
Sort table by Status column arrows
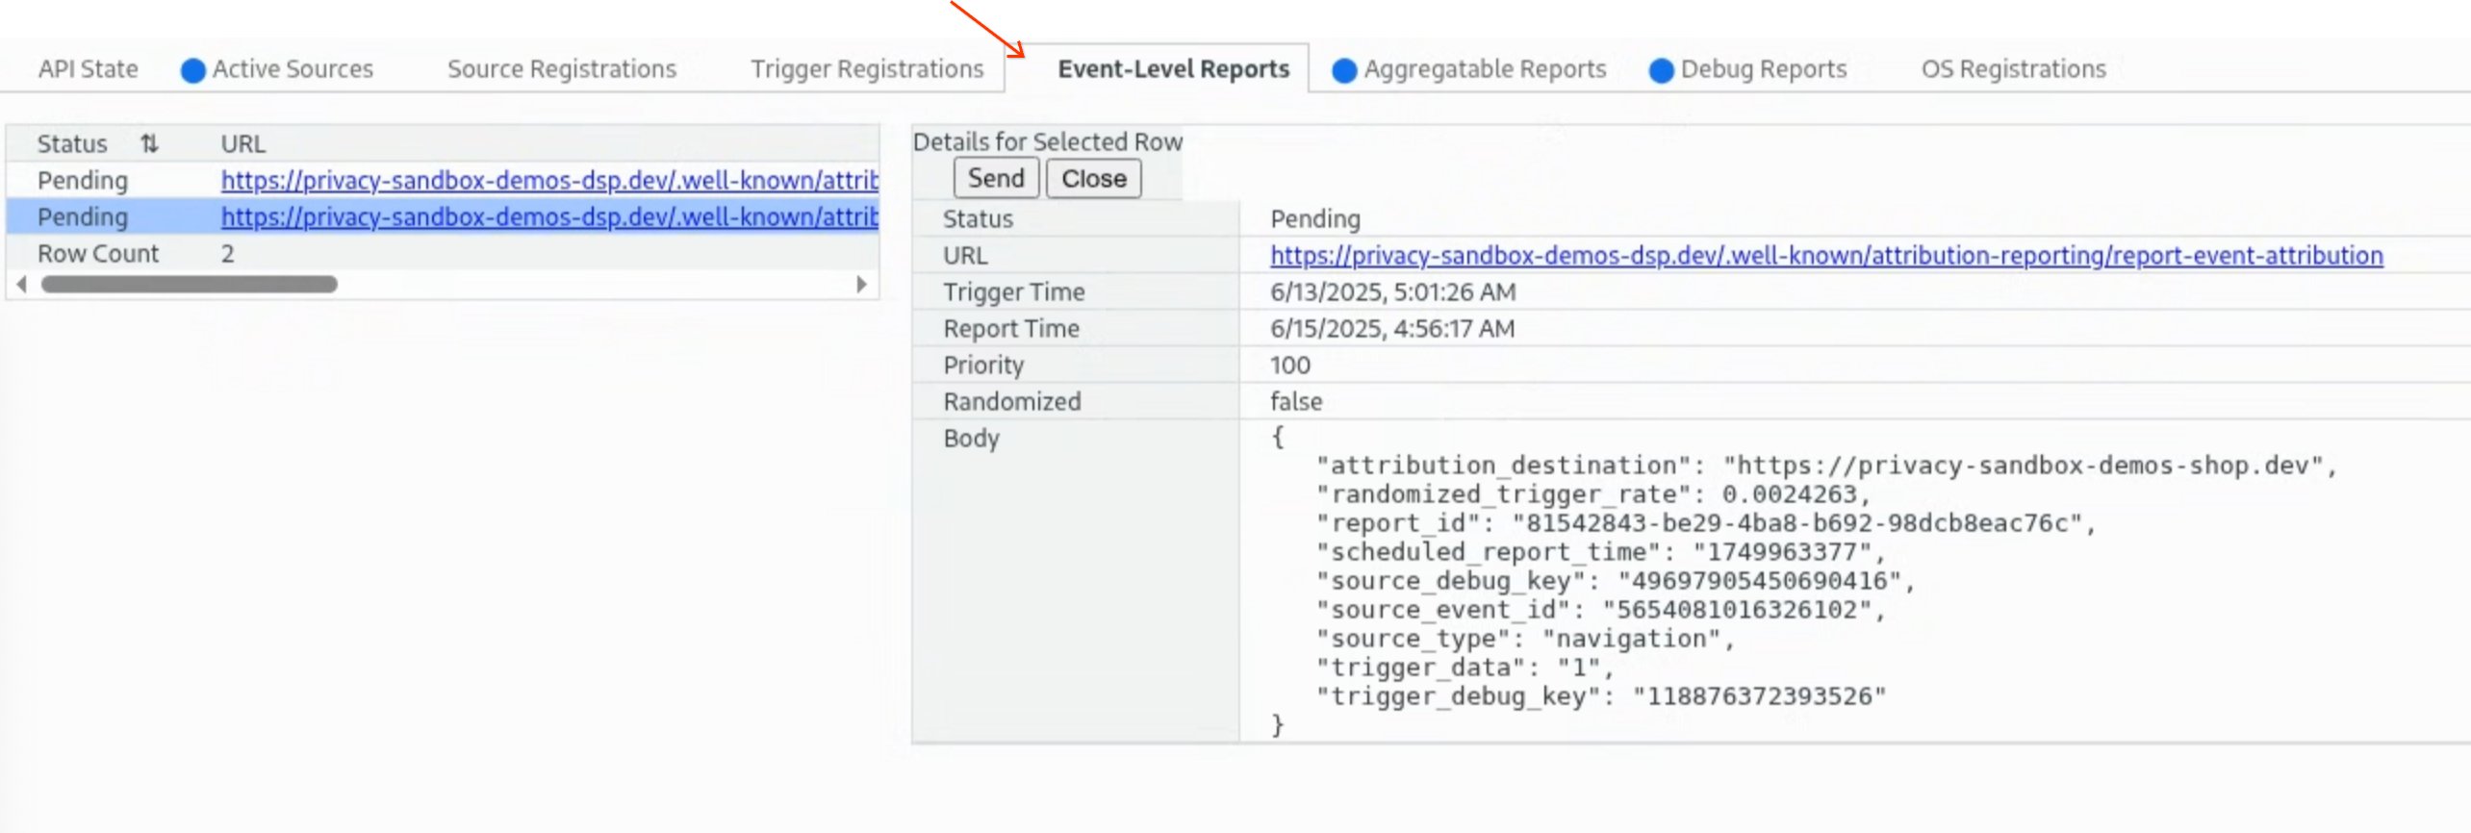[149, 144]
